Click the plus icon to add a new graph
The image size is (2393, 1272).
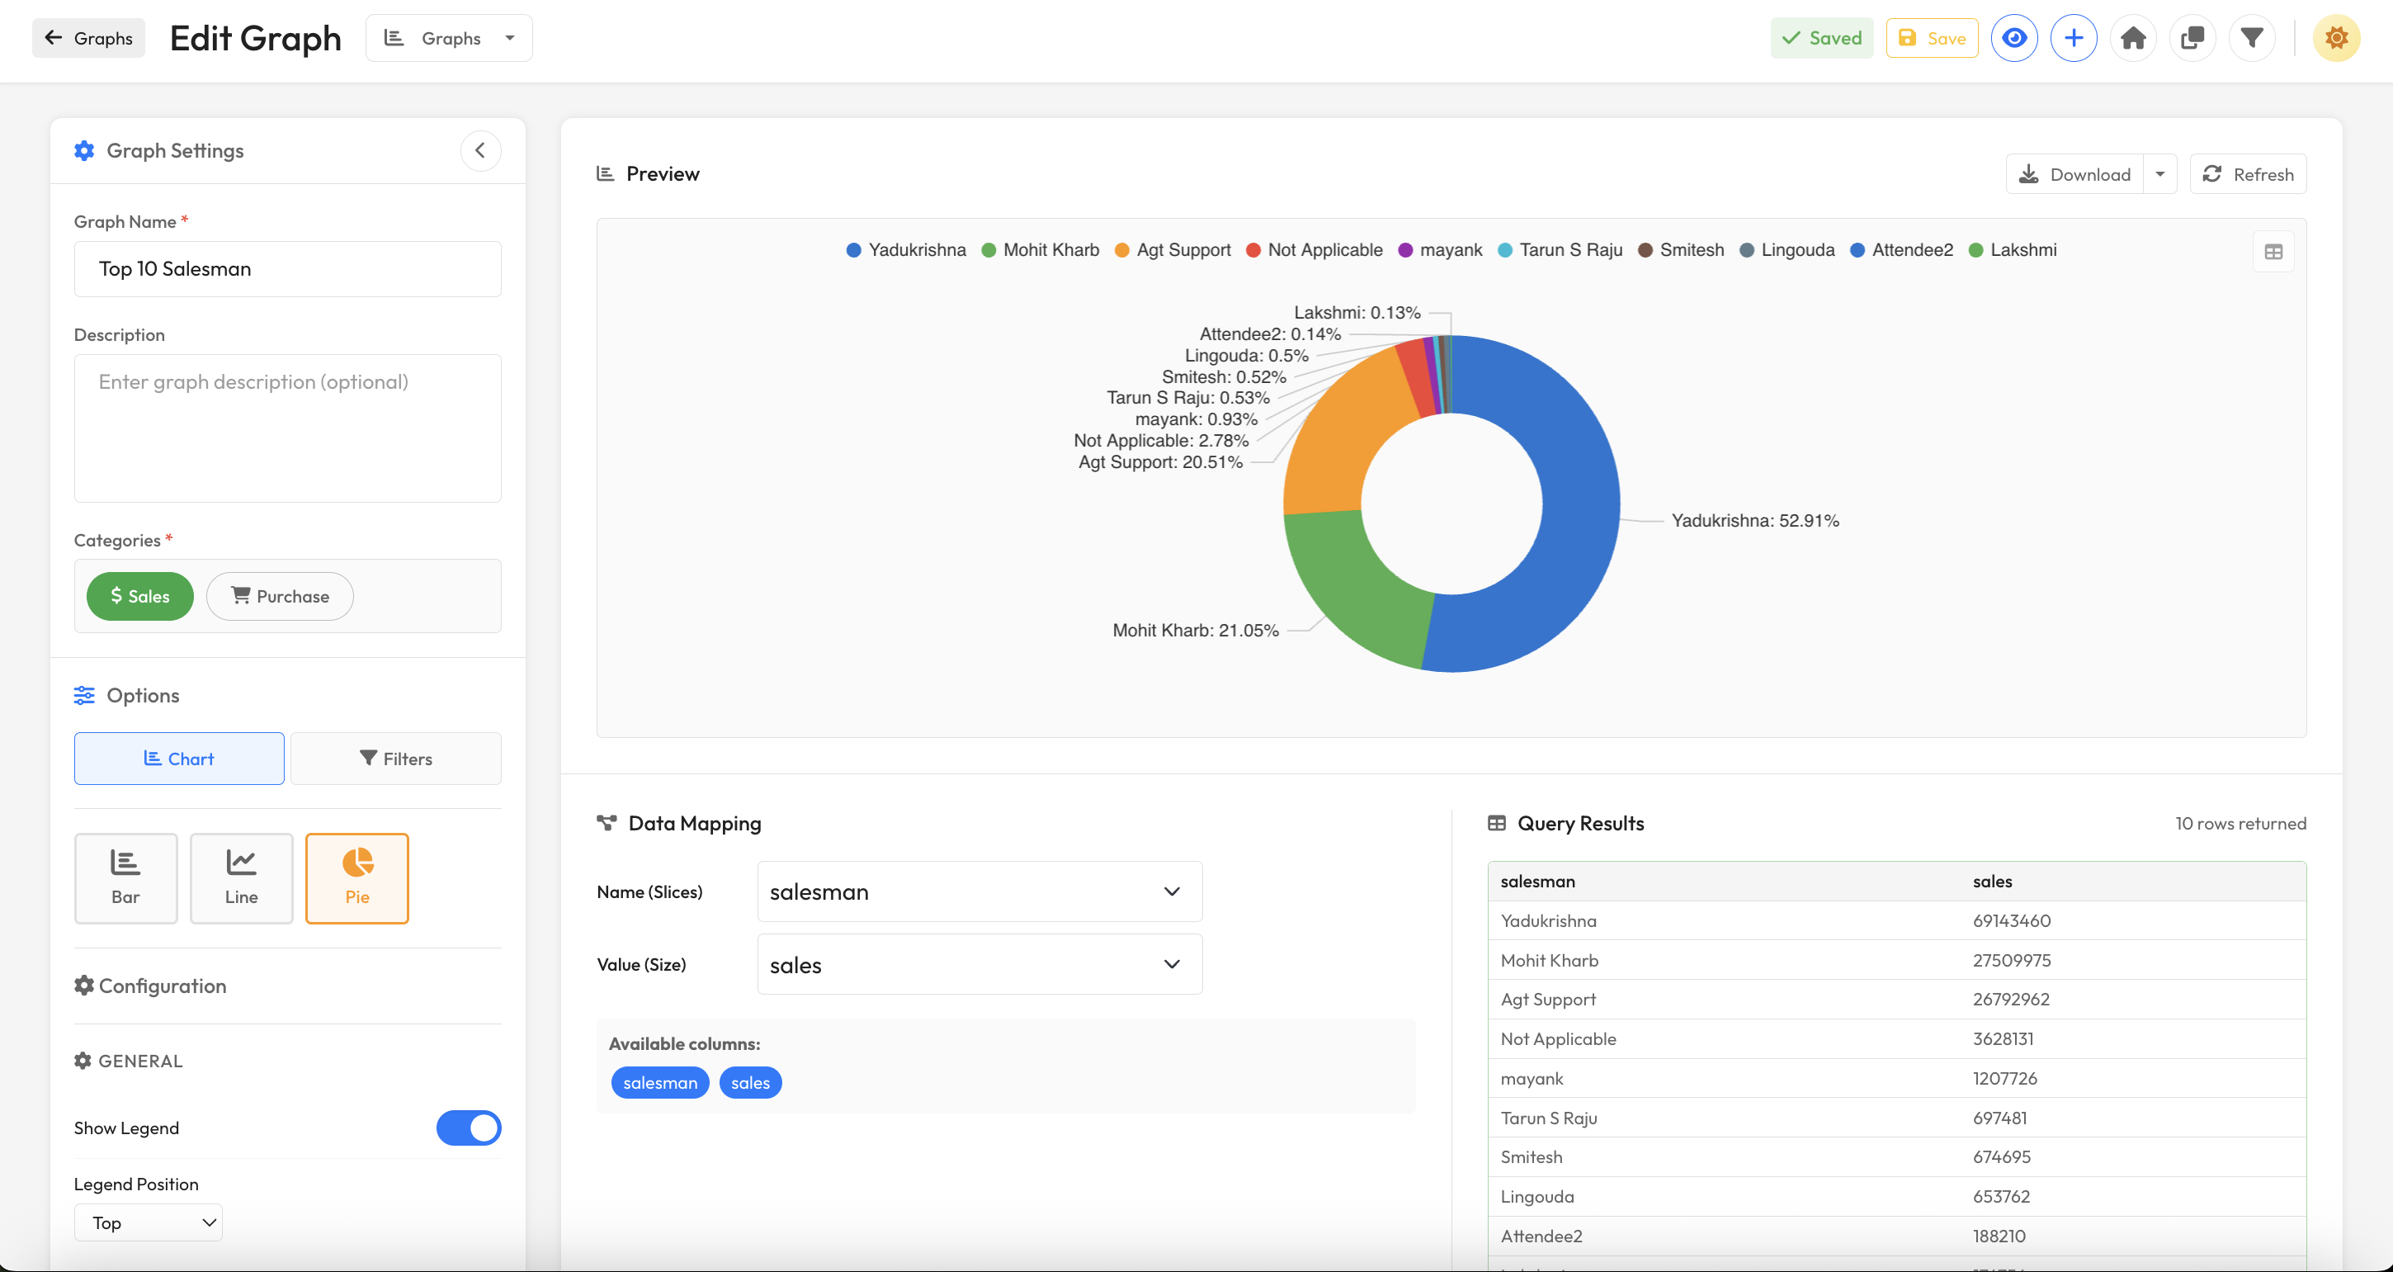tap(2074, 37)
